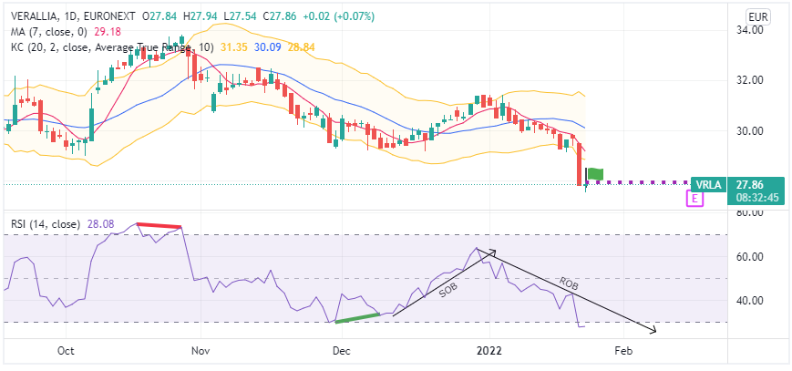This screenshot has height=371, width=792.
Task: Click the Nov label on time axis
Action: (x=201, y=351)
